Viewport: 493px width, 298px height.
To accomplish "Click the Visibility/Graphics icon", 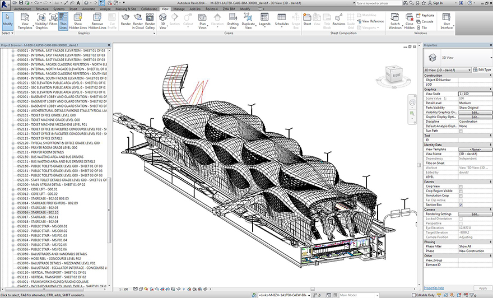I will click(x=41, y=21).
